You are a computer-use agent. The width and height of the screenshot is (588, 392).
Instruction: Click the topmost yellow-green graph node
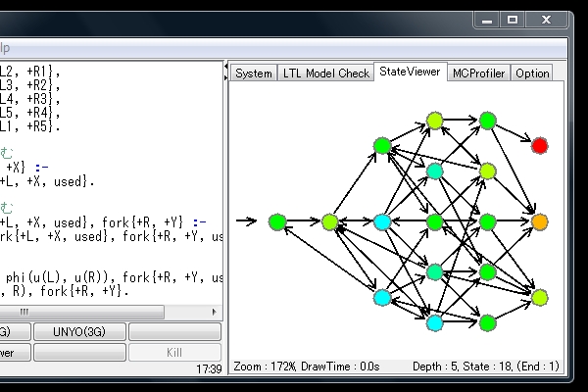click(435, 121)
